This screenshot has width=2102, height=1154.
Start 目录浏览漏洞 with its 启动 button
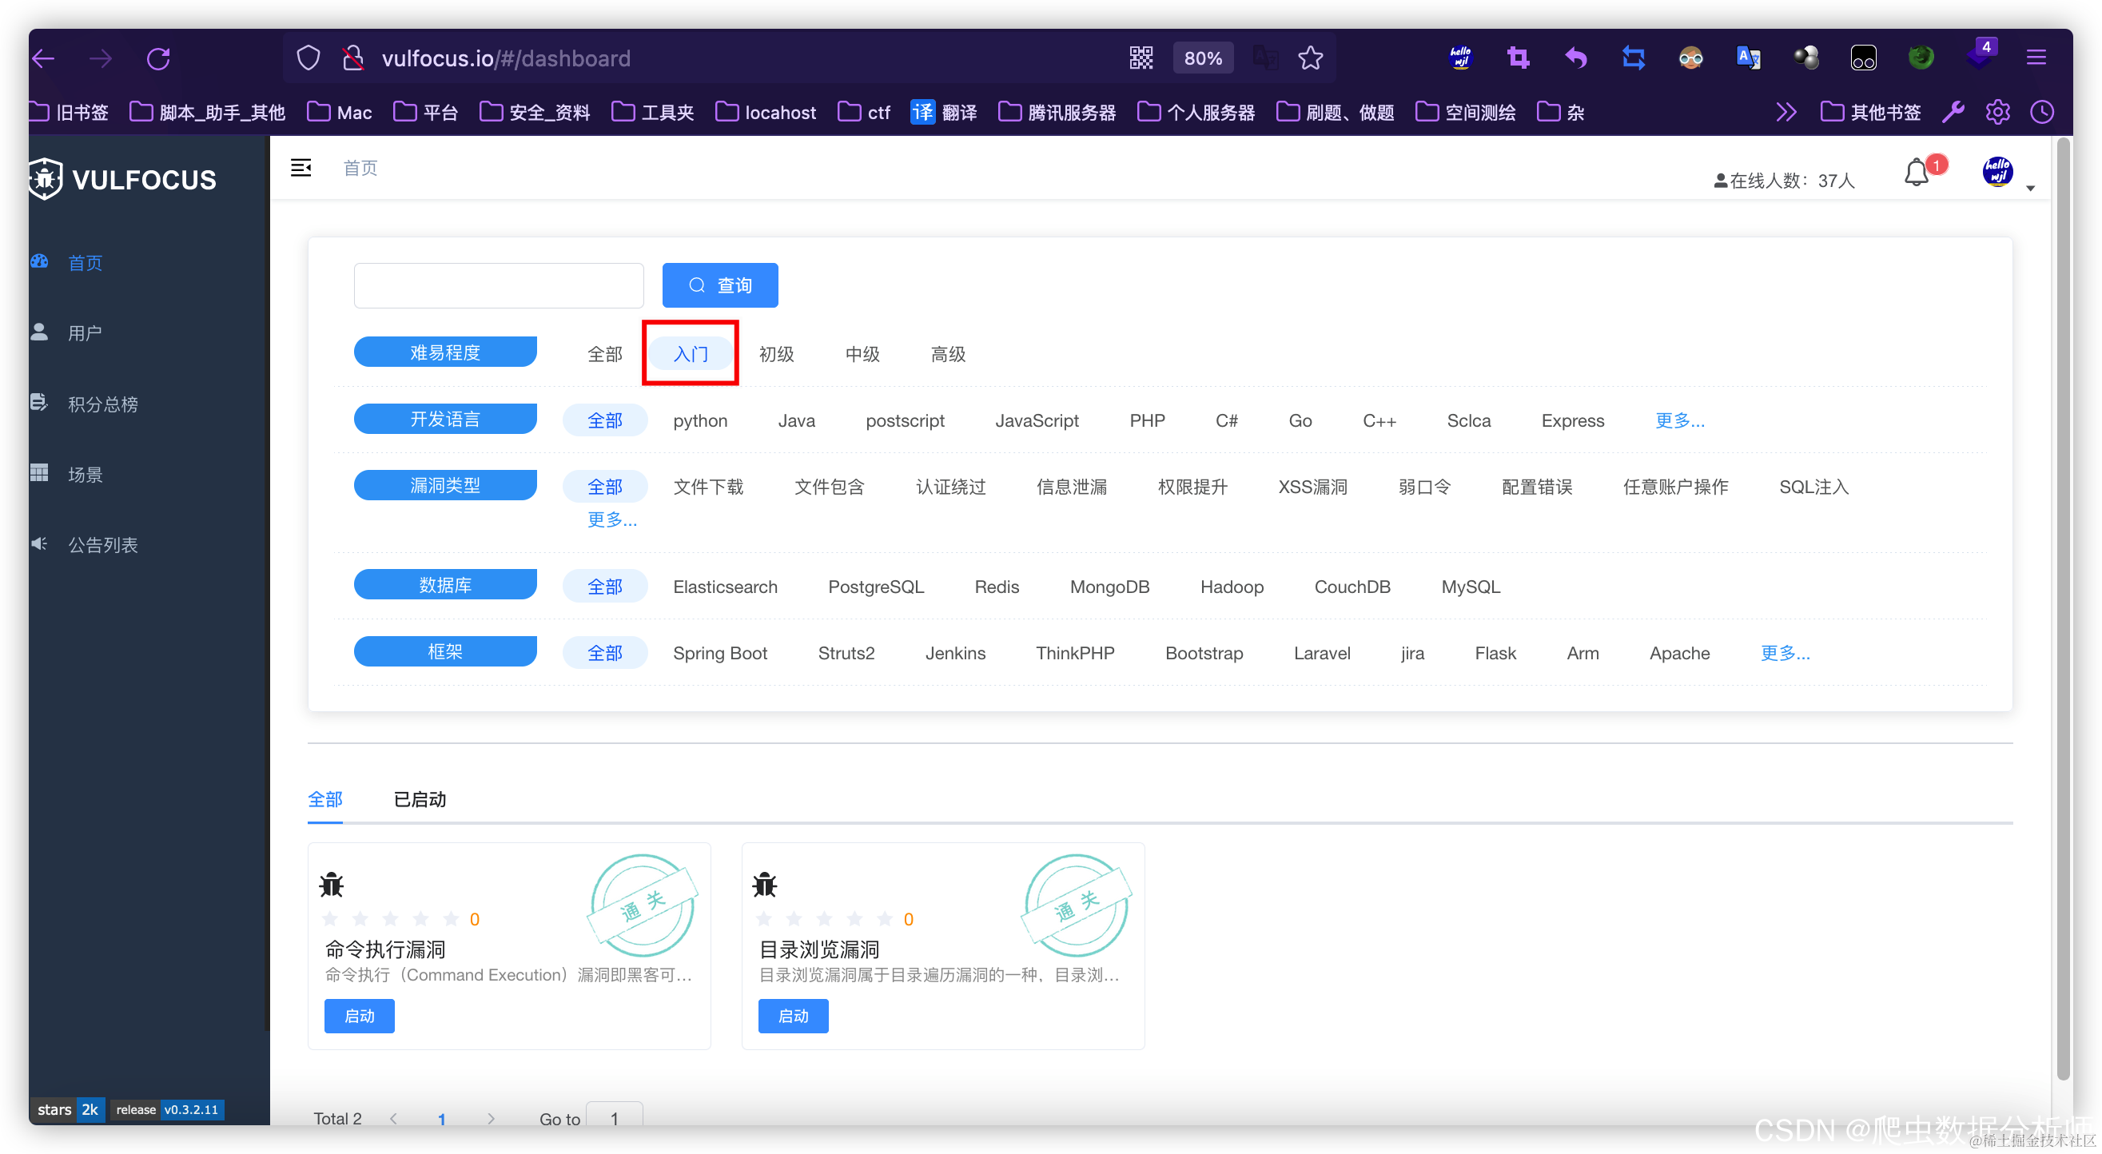(x=792, y=1015)
